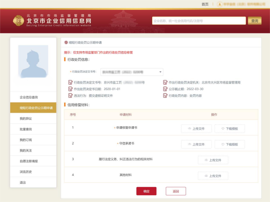Click the user account icon at top right
The height and width of the screenshot is (202, 270).
pyautogui.click(x=219, y=4)
